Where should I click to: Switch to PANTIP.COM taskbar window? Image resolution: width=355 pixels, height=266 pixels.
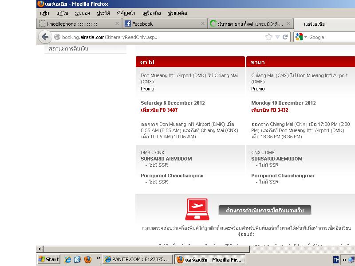(138, 259)
